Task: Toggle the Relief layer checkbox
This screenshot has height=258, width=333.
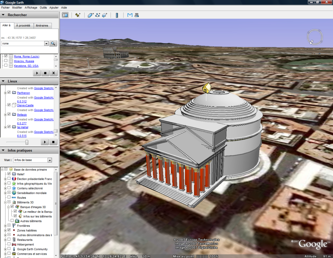Action: pyautogui.click(x=9, y=174)
